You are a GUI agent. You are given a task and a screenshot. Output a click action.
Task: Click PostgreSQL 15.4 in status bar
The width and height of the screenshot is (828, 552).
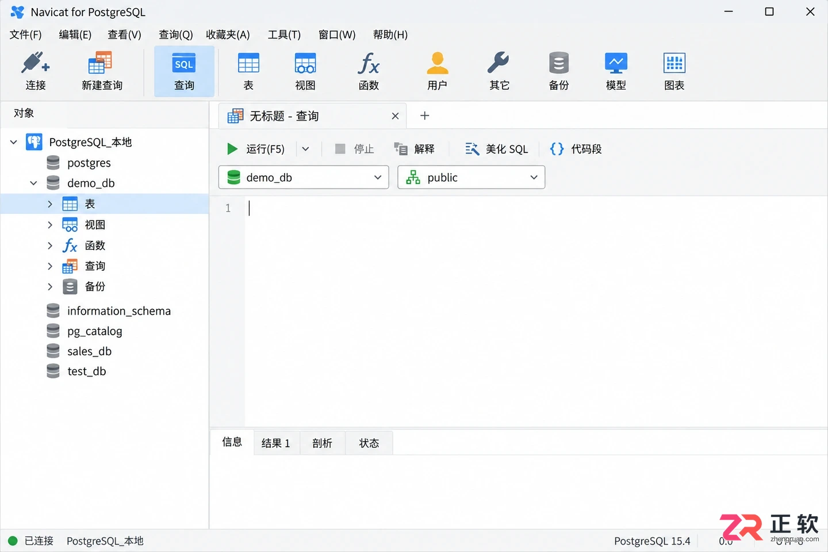tap(652, 540)
